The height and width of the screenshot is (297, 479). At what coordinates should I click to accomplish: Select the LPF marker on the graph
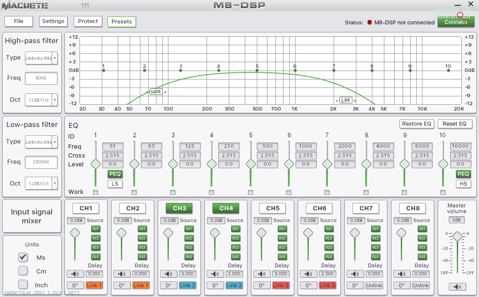346,100
